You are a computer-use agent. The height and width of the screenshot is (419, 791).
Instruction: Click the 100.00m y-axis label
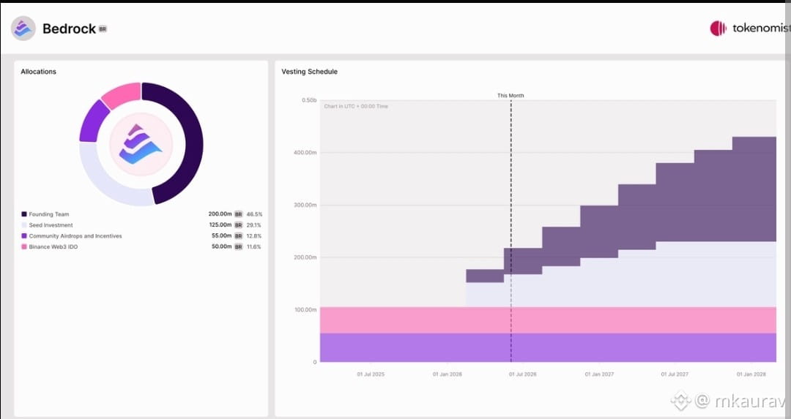[x=305, y=310]
